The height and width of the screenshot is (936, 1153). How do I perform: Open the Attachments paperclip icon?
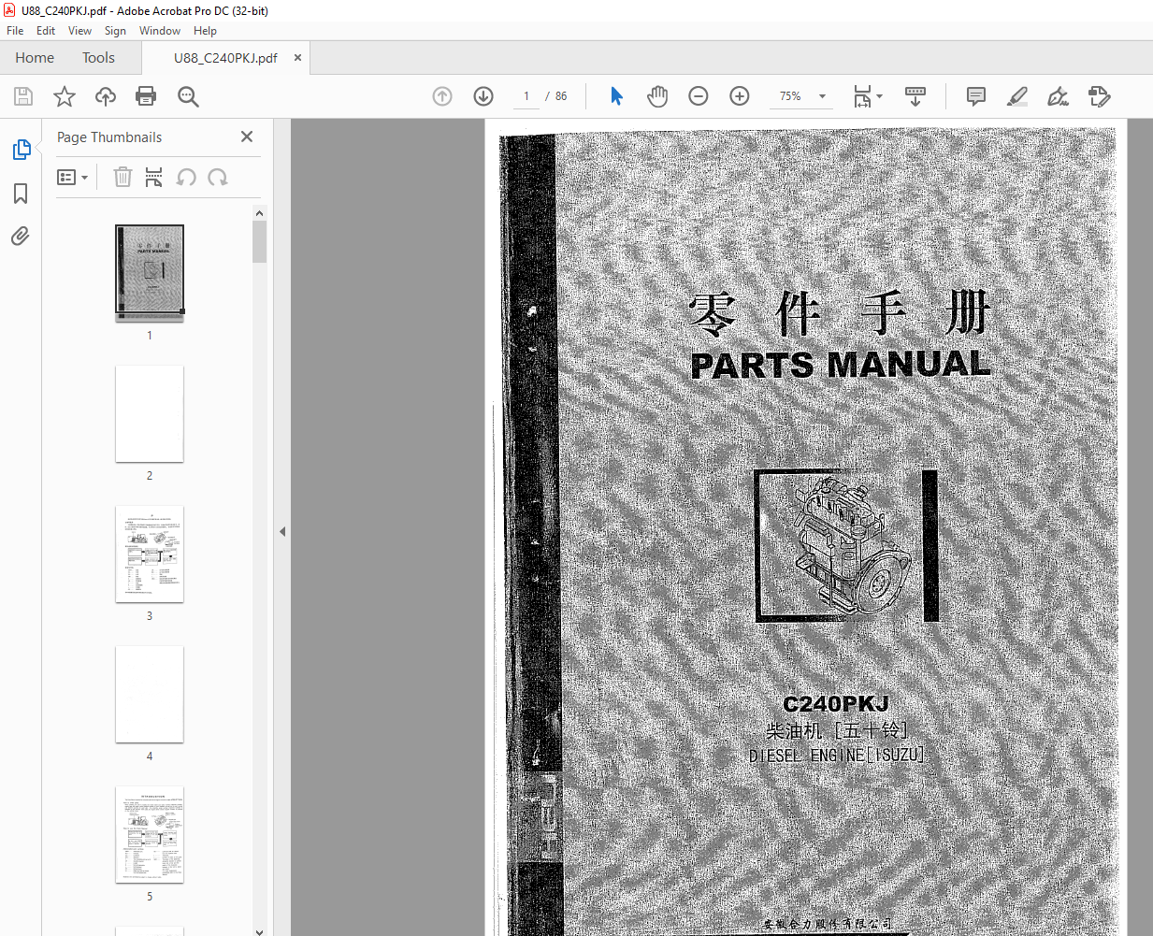21,236
